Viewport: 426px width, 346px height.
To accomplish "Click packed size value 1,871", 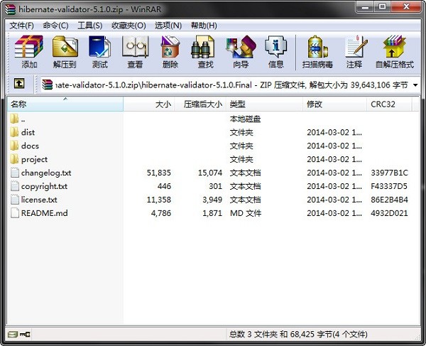I will pyautogui.click(x=212, y=213).
